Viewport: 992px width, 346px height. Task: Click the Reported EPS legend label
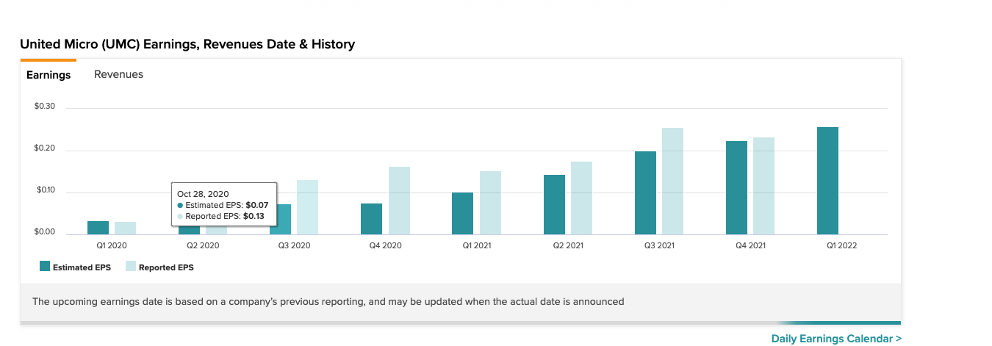tap(166, 267)
